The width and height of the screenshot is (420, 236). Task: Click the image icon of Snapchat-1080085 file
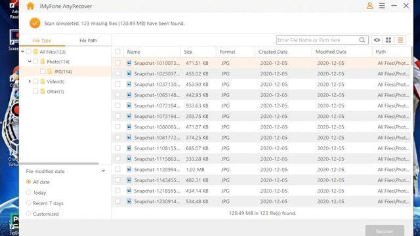pos(129,127)
